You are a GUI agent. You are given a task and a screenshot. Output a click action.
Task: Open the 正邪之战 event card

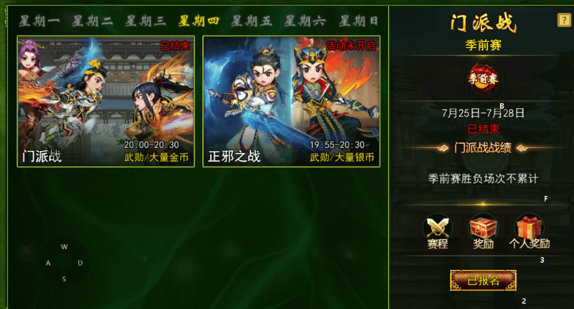[291, 101]
